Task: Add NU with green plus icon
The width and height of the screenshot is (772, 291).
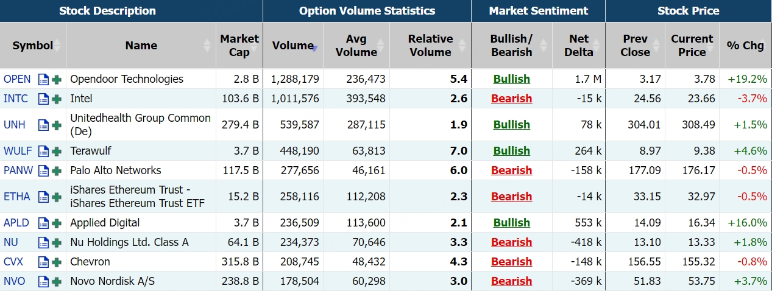Action: click(57, 242)
